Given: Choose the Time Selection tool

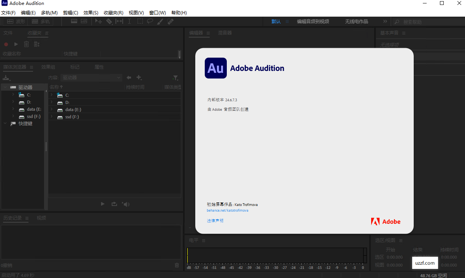Looking at the screenshot, I should click(129, 21).
